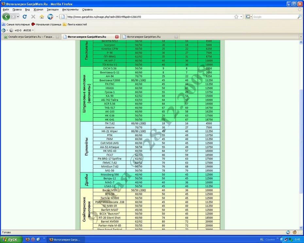The image size is (304, 243).
Task: Open the Лента новостей feed bookmark
Action: click(75, 24)
